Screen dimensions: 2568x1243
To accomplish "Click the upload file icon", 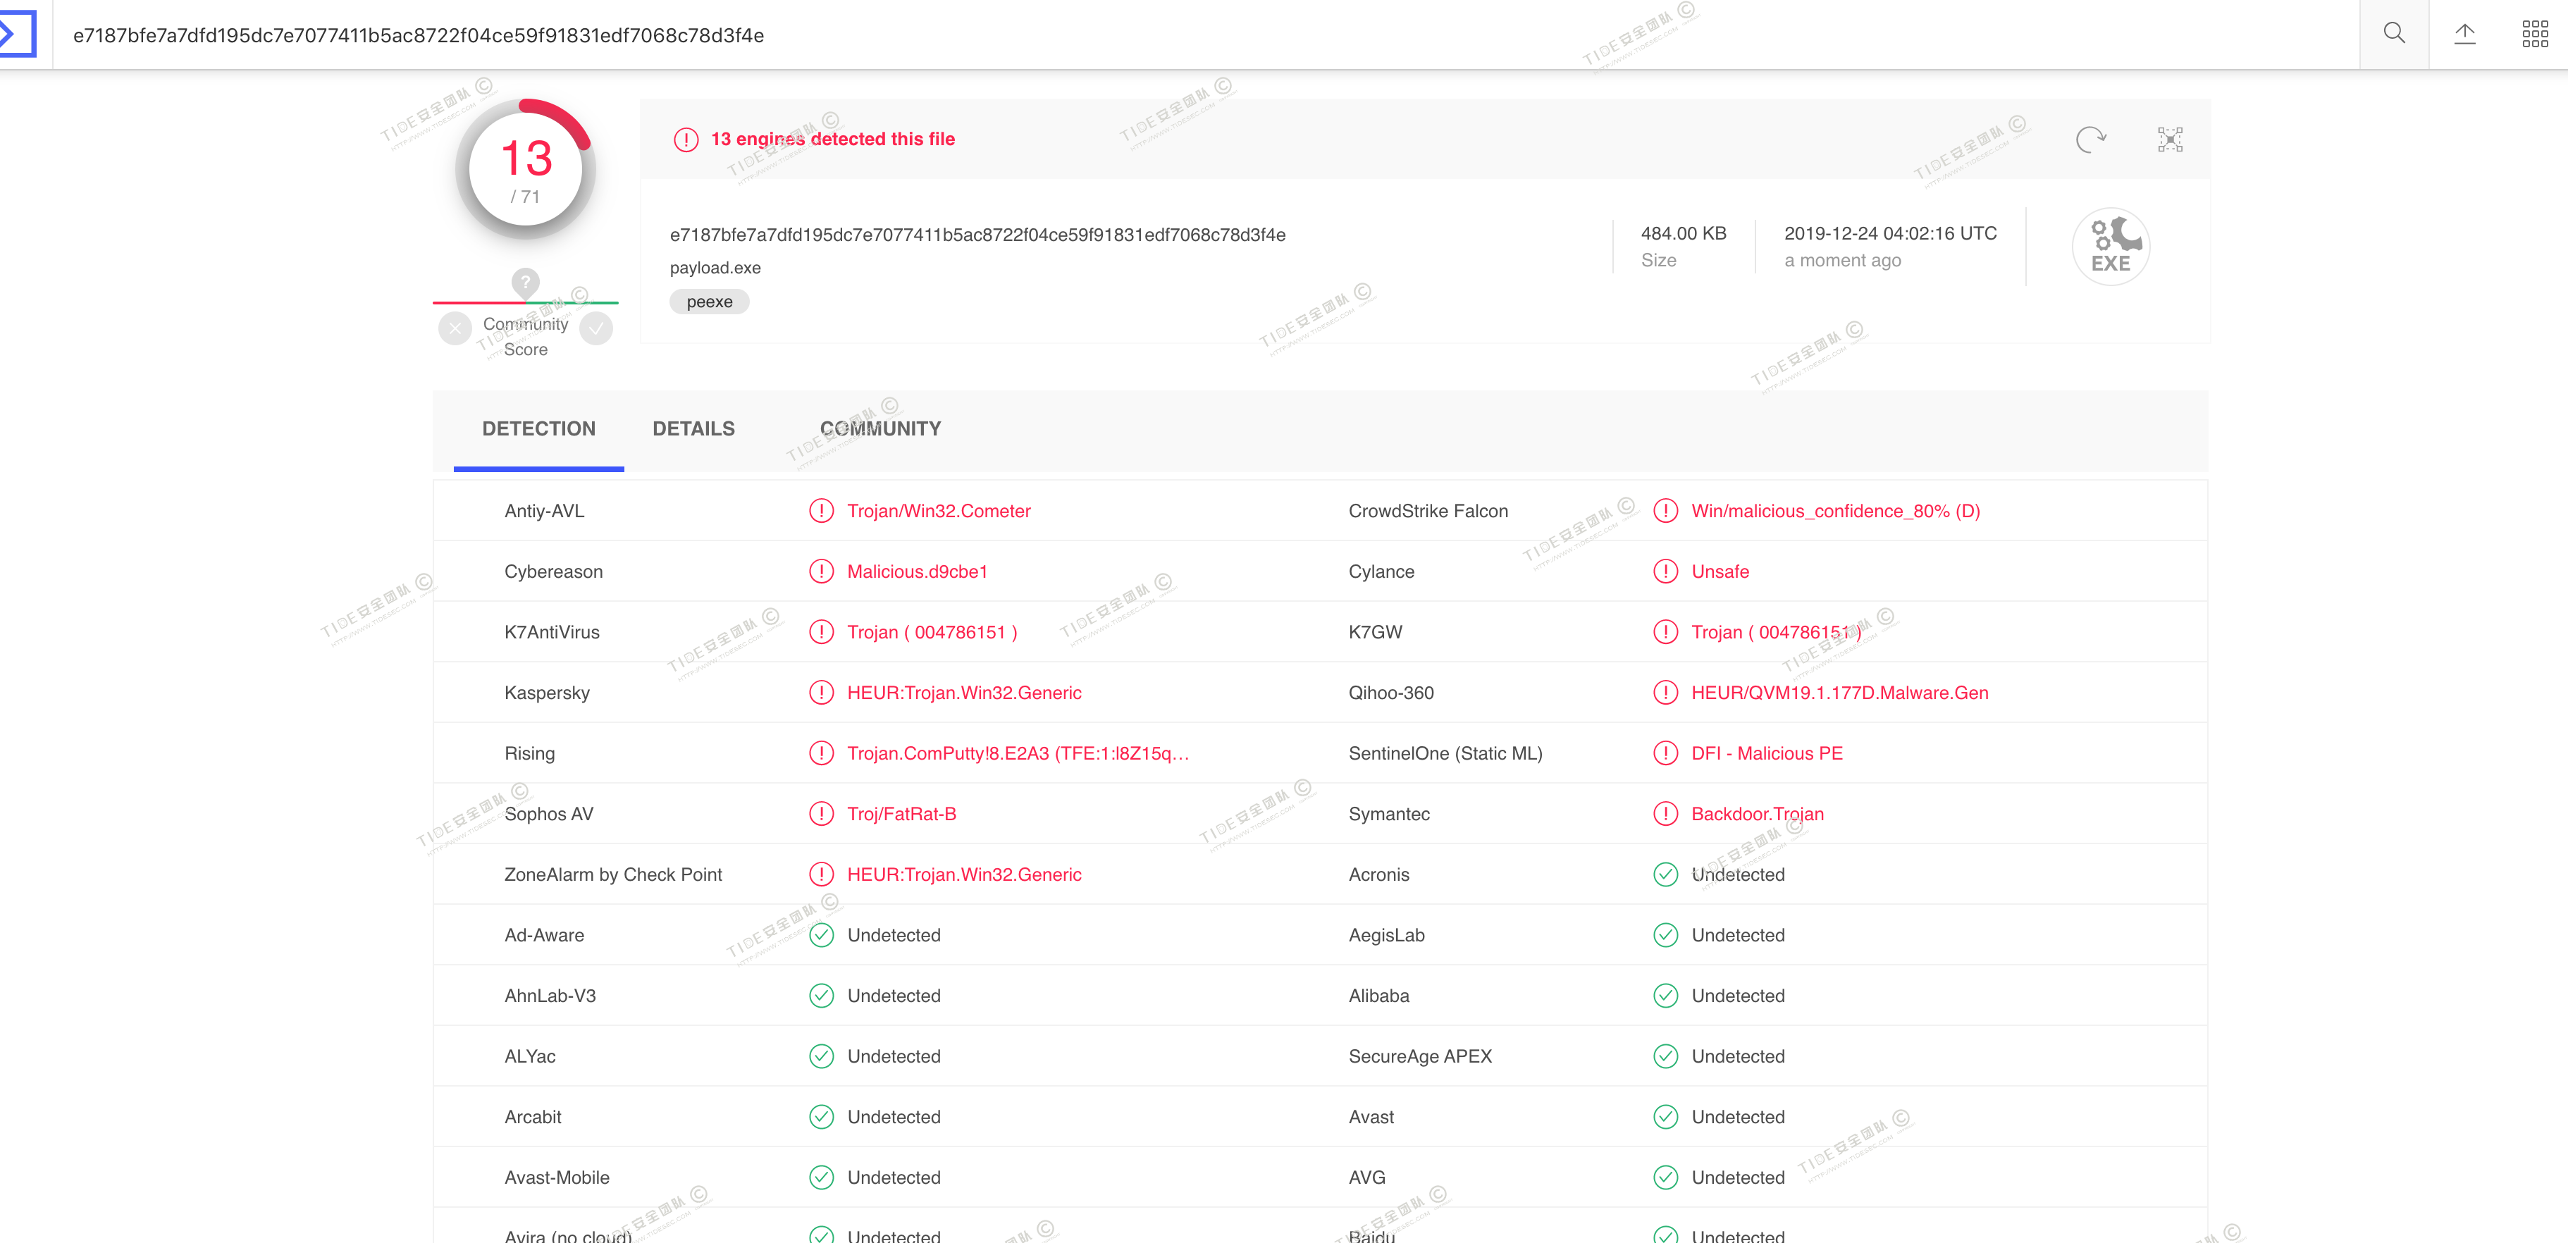I will click(x=2464, y=34).
